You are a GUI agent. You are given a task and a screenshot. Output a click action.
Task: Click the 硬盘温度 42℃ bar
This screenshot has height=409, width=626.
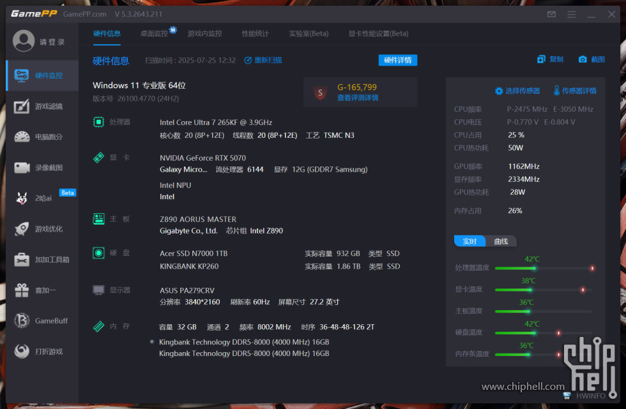point(544,333)
